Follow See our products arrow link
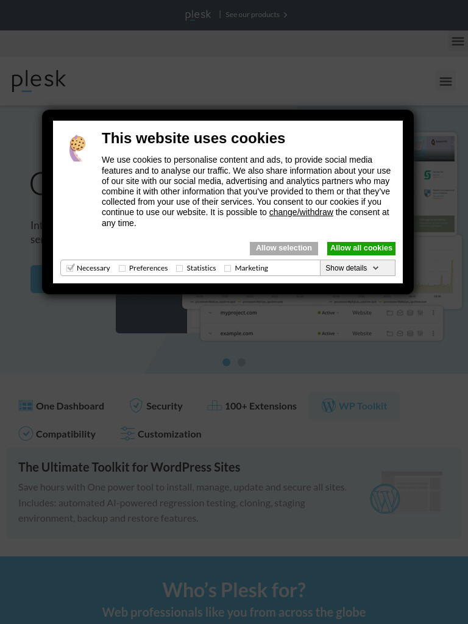Image resolution: width=468 pixels, height=624 pixels. [257, 15]
